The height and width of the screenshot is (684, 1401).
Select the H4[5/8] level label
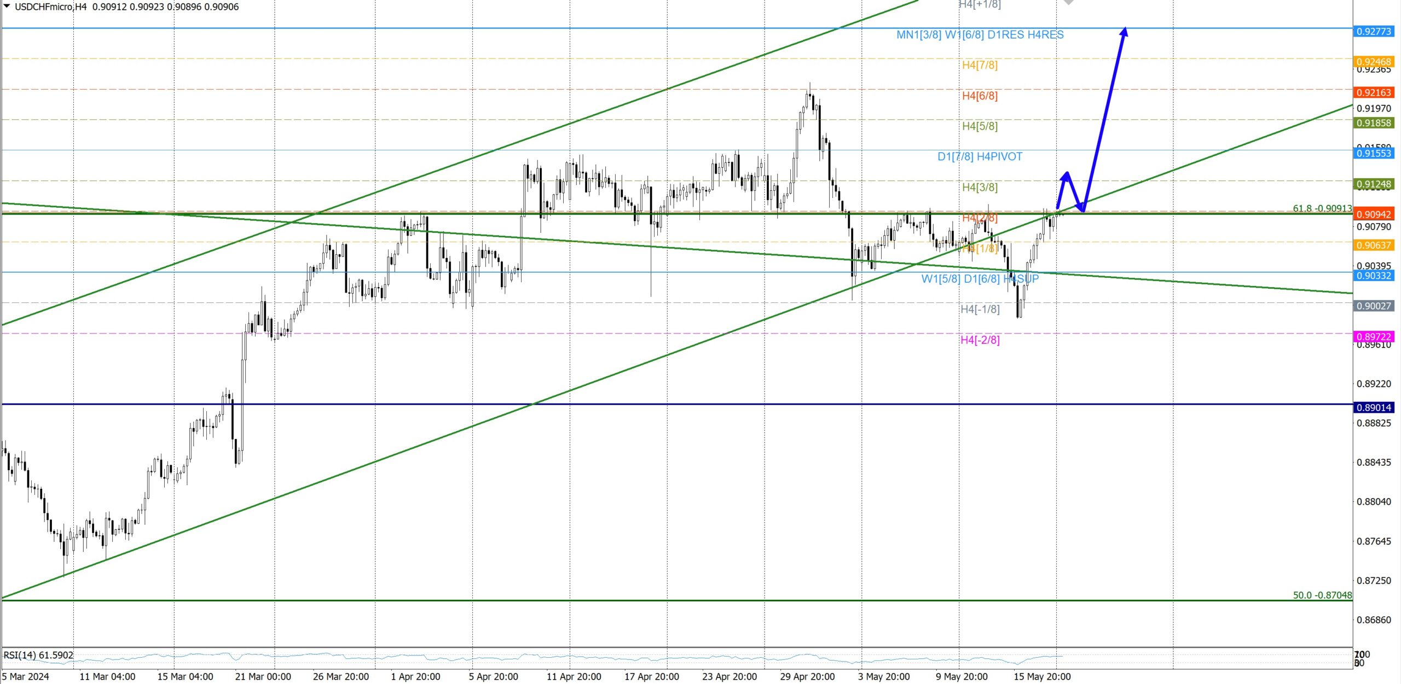(x=980, y=126)
